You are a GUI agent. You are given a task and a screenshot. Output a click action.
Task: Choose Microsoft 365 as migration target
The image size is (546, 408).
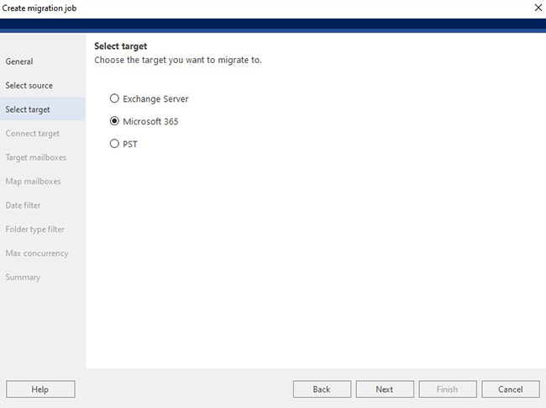[115, 121]
